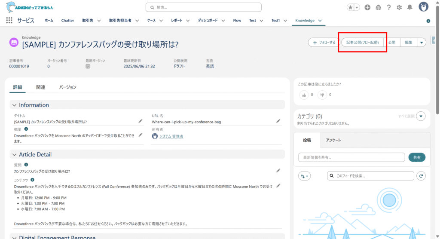440x239 pixels.
Task: Click the owner avatar icon beside システム 管理者
Action: point(155,136)
